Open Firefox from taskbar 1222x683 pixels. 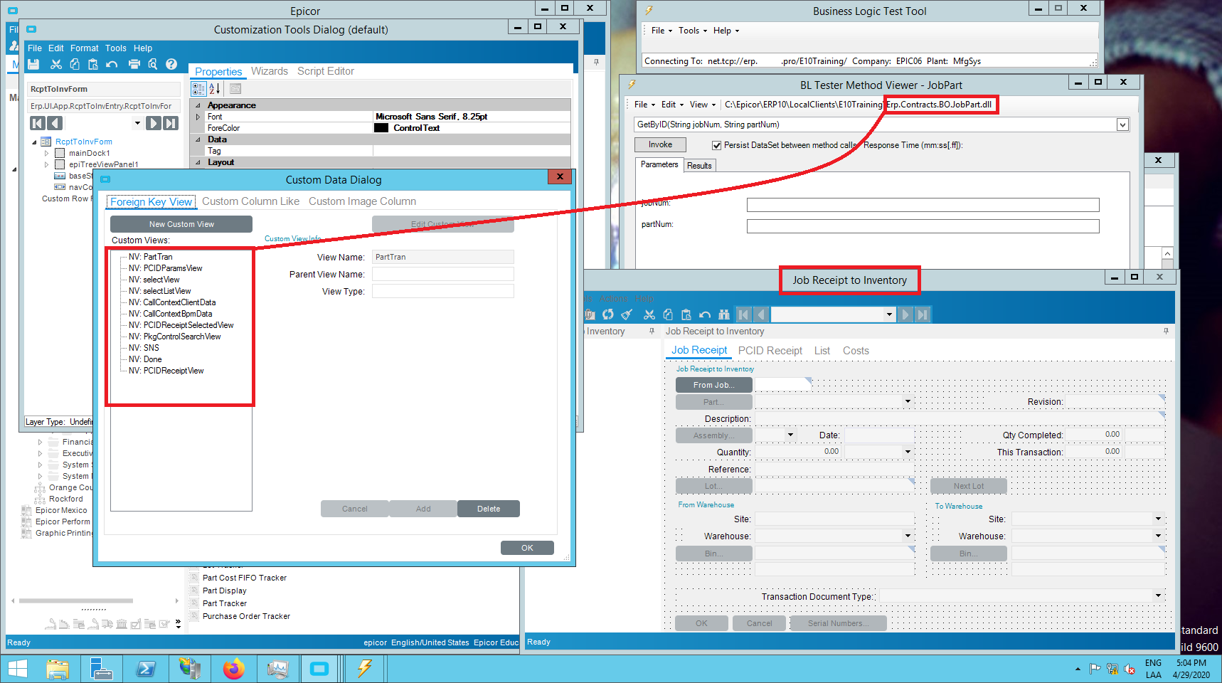(233, 669)
